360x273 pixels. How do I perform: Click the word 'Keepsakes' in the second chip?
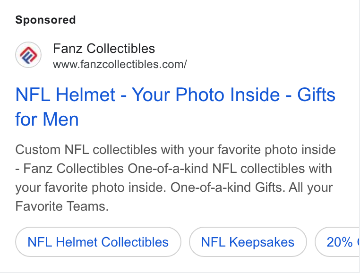click(x=262, y=242)
